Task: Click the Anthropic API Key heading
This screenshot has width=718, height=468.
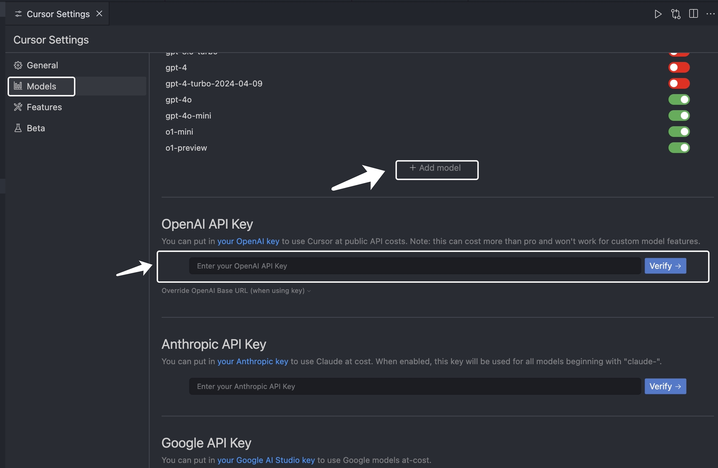Action: pos(214,344)
